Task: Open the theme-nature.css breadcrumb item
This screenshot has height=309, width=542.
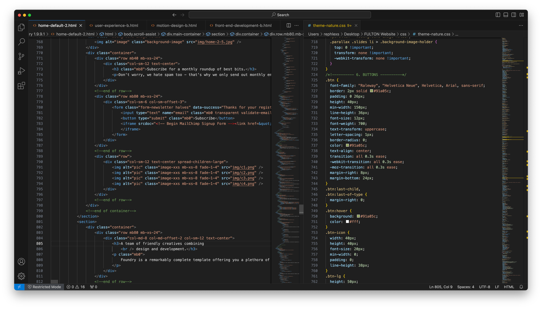Action: pos(431,34)
